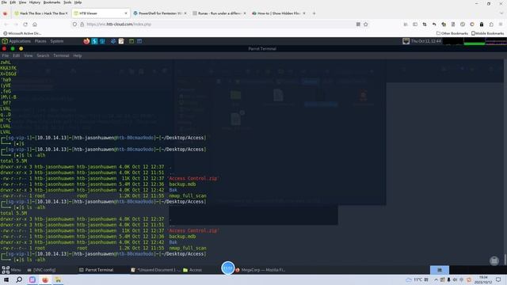
Task: Open the terminal Terminal menu
Action: (61, 55)
